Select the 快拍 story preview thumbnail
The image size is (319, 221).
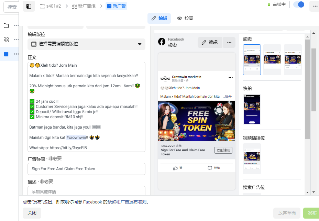pyautogui.click(x=252, y=109)
